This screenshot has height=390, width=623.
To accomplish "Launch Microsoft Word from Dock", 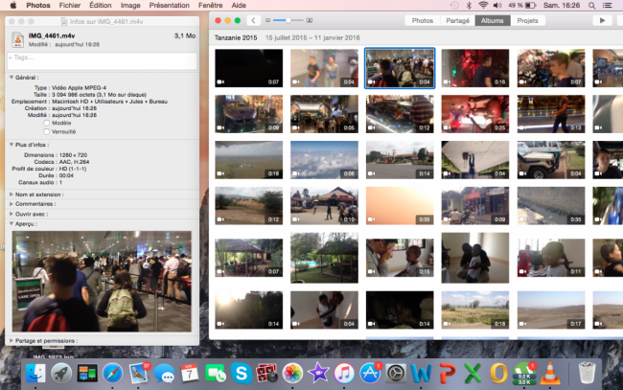I will pyautogui.click(x=421, y=373).
